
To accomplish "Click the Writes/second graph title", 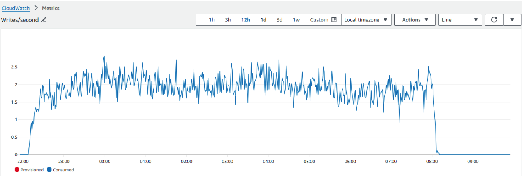I will point(20,20).
